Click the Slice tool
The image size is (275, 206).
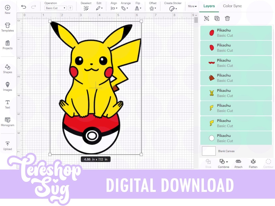click(x=208, y=163)
